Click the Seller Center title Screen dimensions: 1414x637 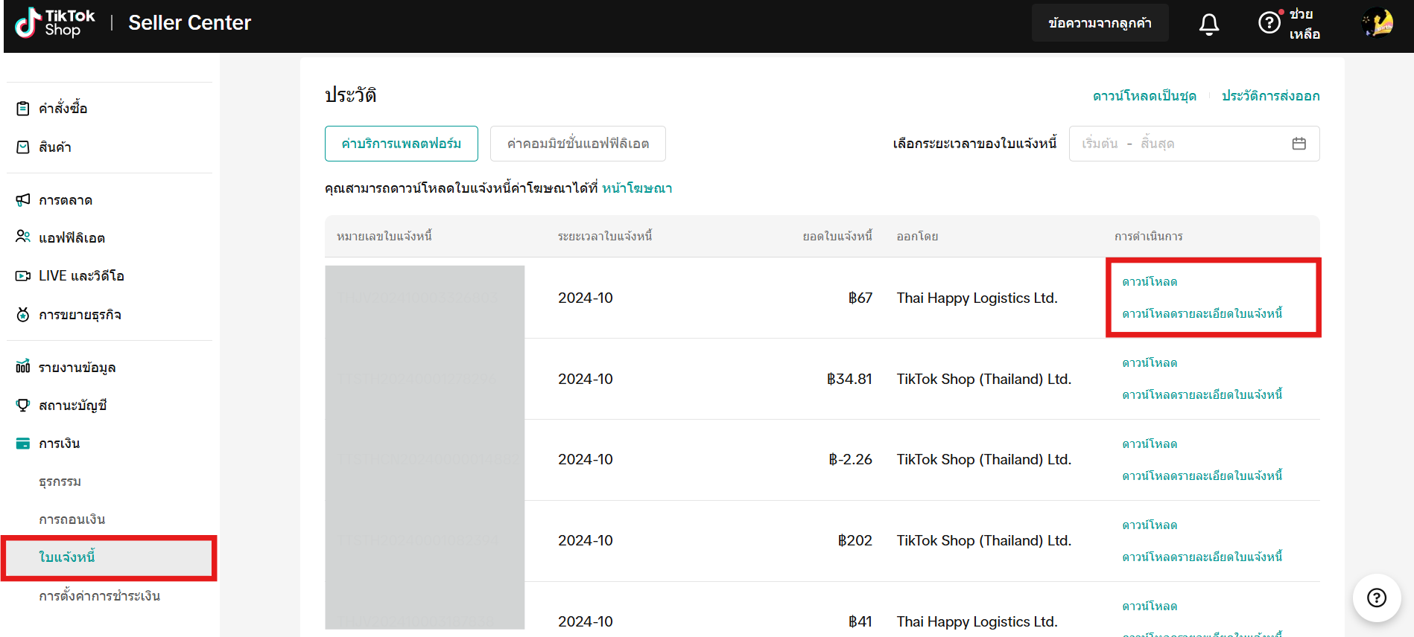(x=190, y=23)
